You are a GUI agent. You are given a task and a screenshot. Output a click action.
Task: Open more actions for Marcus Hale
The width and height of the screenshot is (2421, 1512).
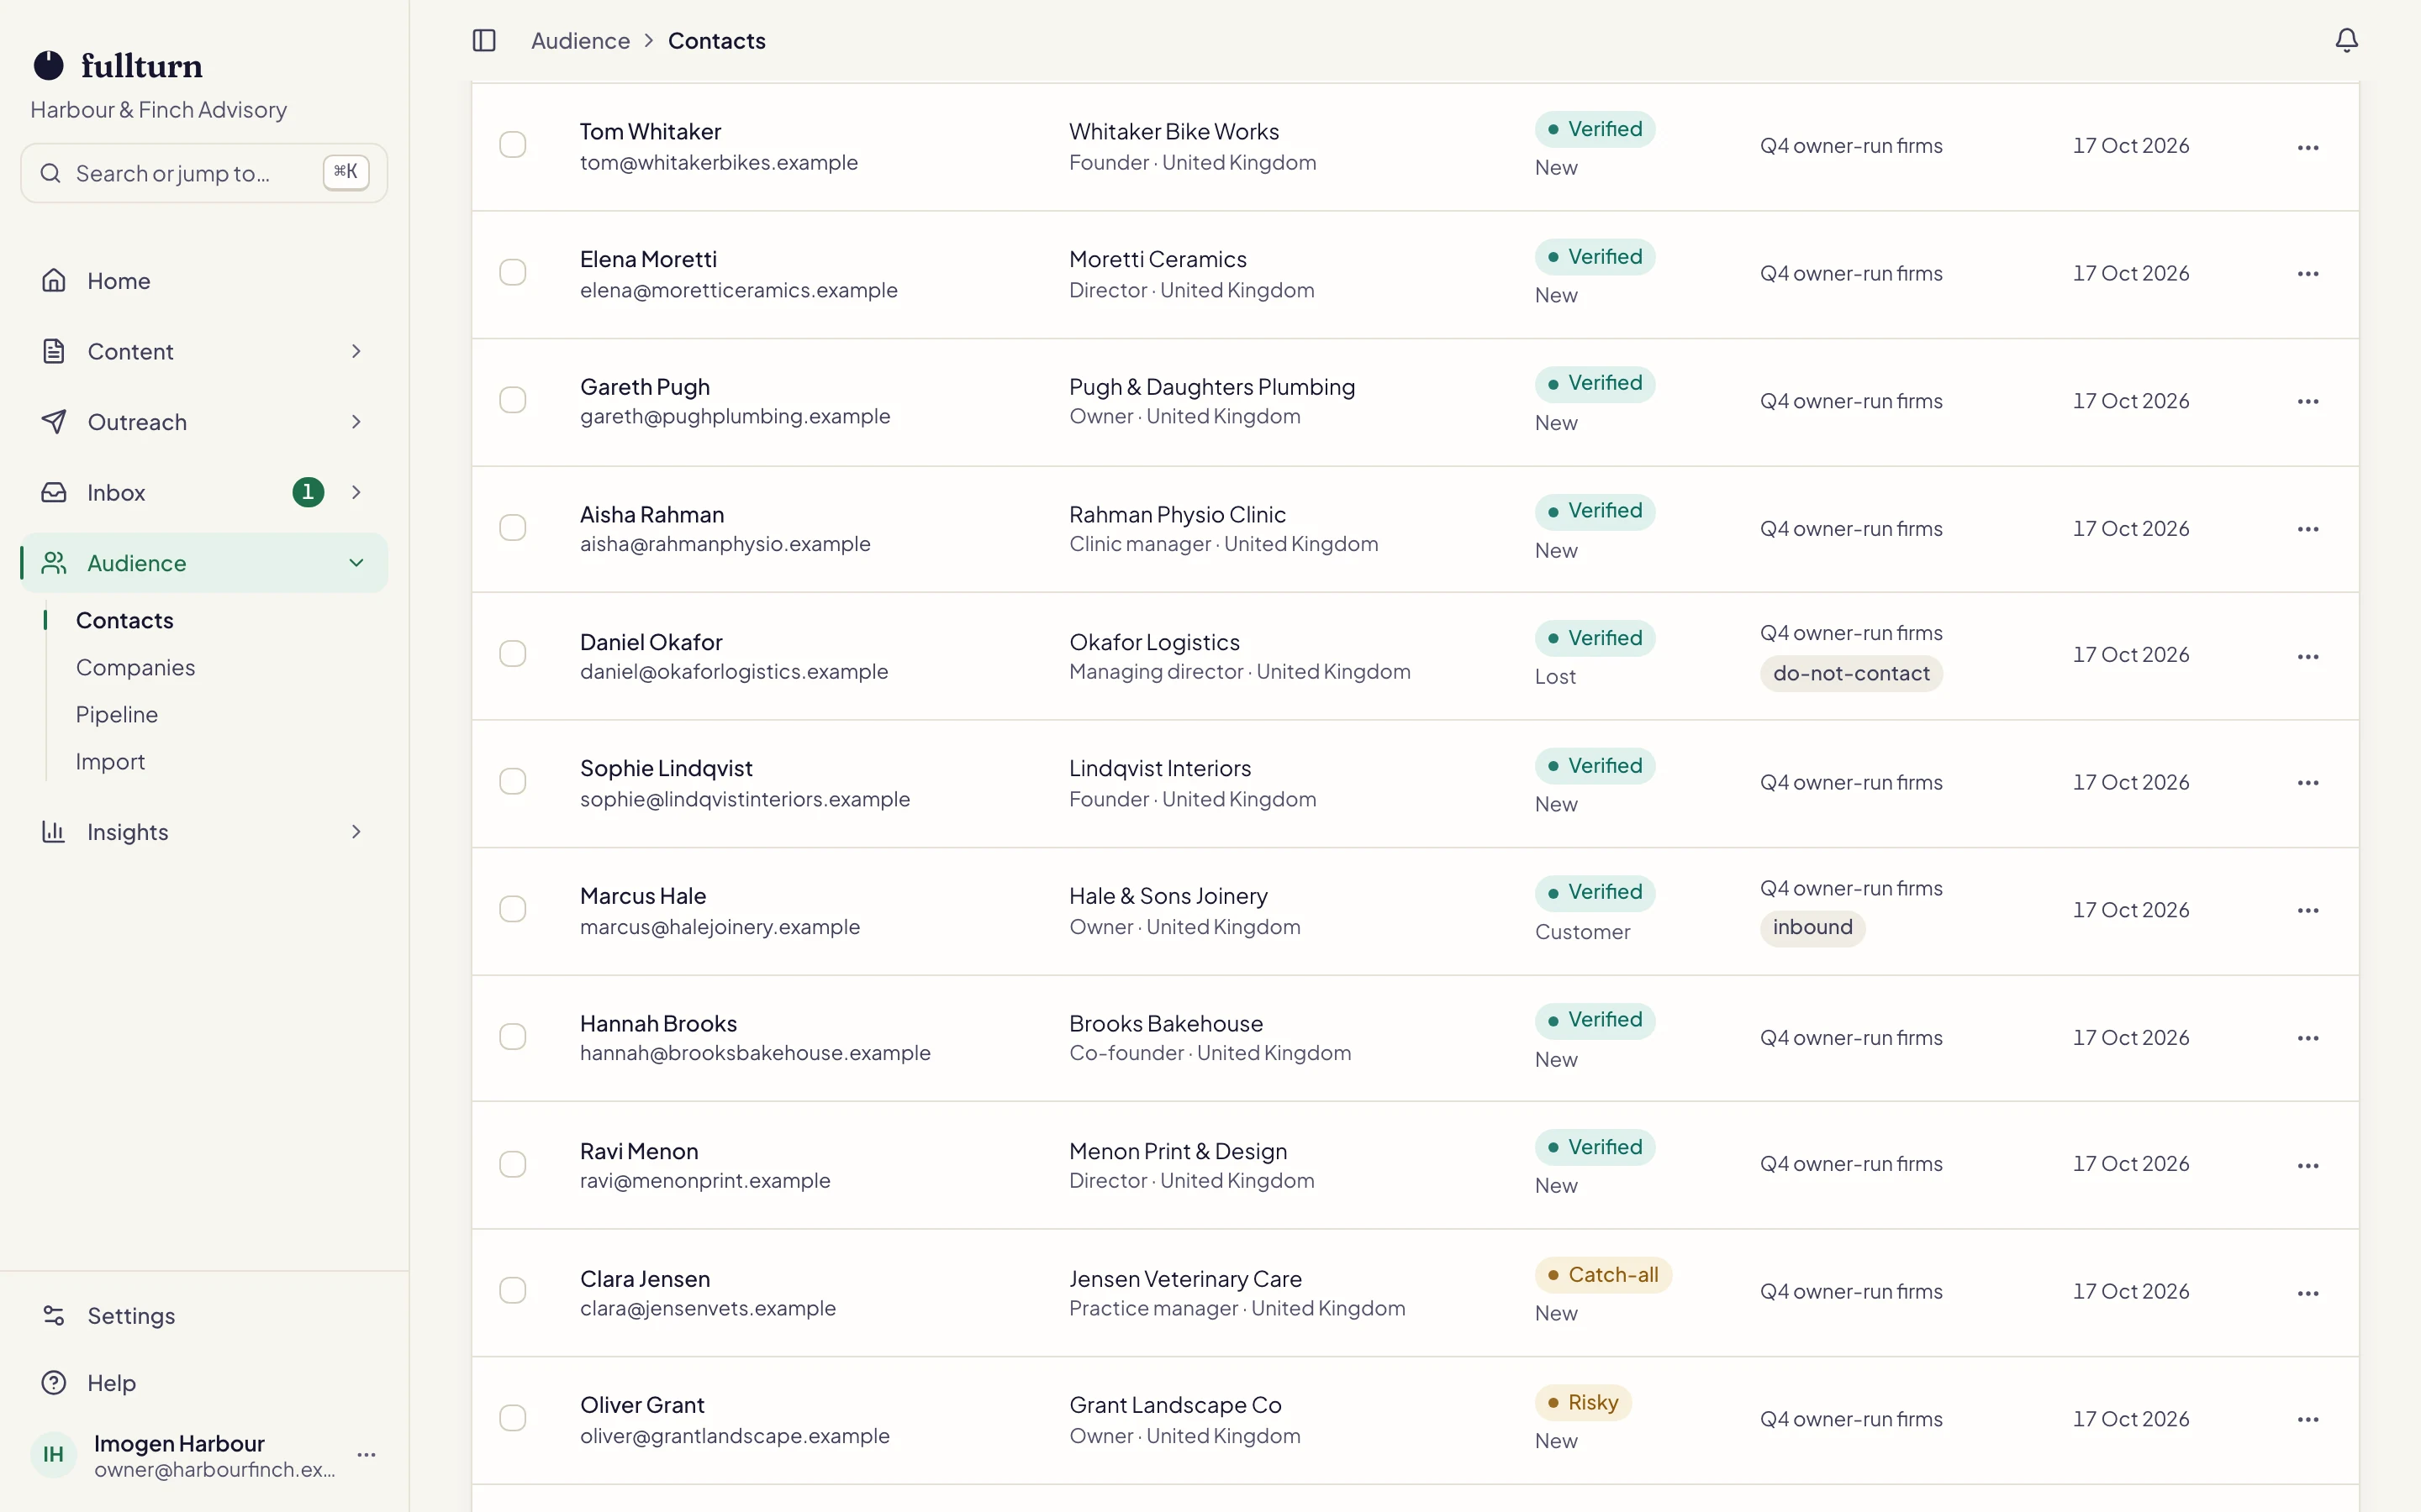(x=2308, y=911)
